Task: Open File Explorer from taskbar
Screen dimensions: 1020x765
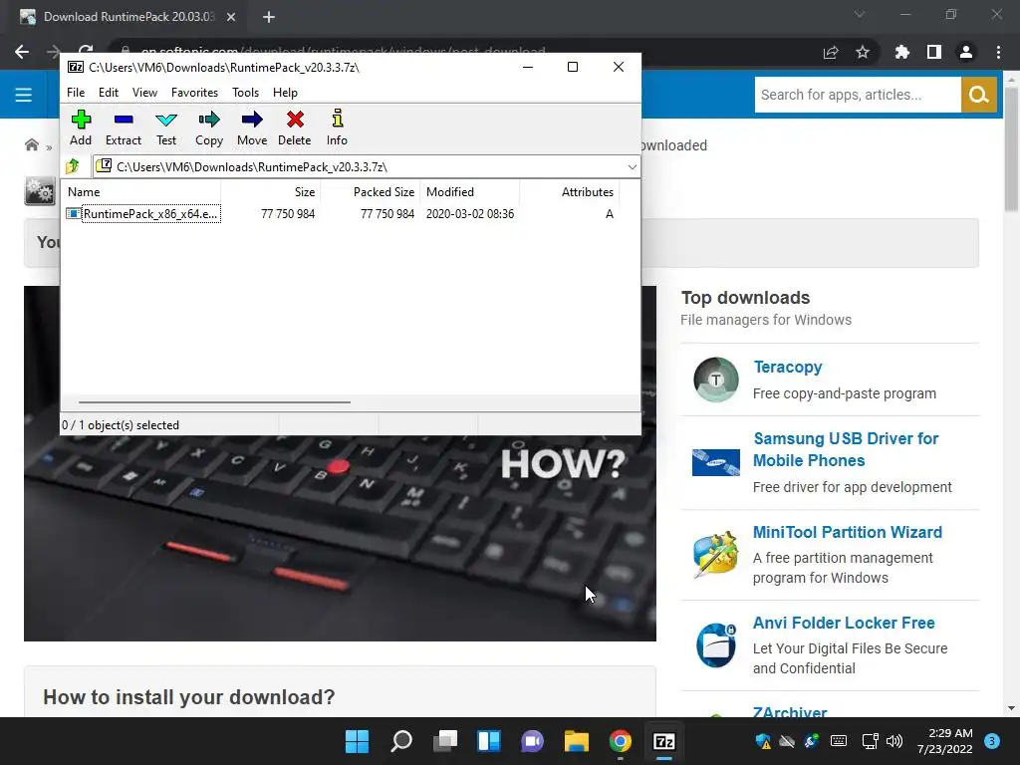Action: (x=577, y=741)
